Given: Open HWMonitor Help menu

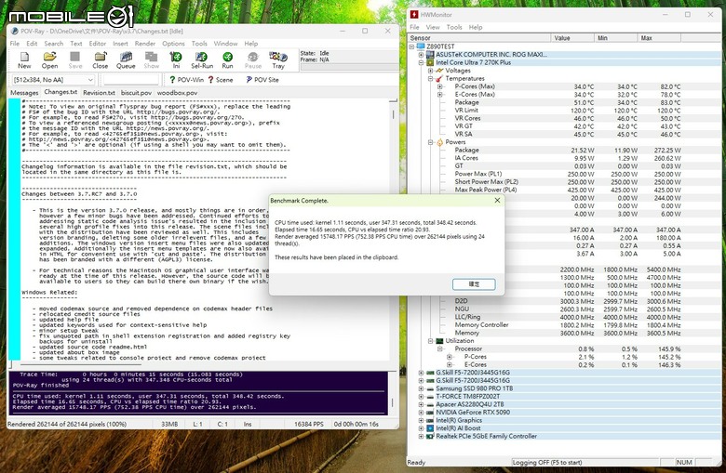Looking at the screenshot, I should [475, 27].
